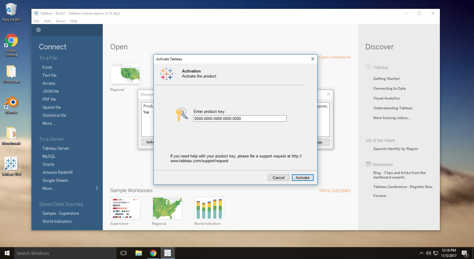This screenshot has height=259, width=474.
Task: Click the Open a Workbook link
Action: pos(335,57)
